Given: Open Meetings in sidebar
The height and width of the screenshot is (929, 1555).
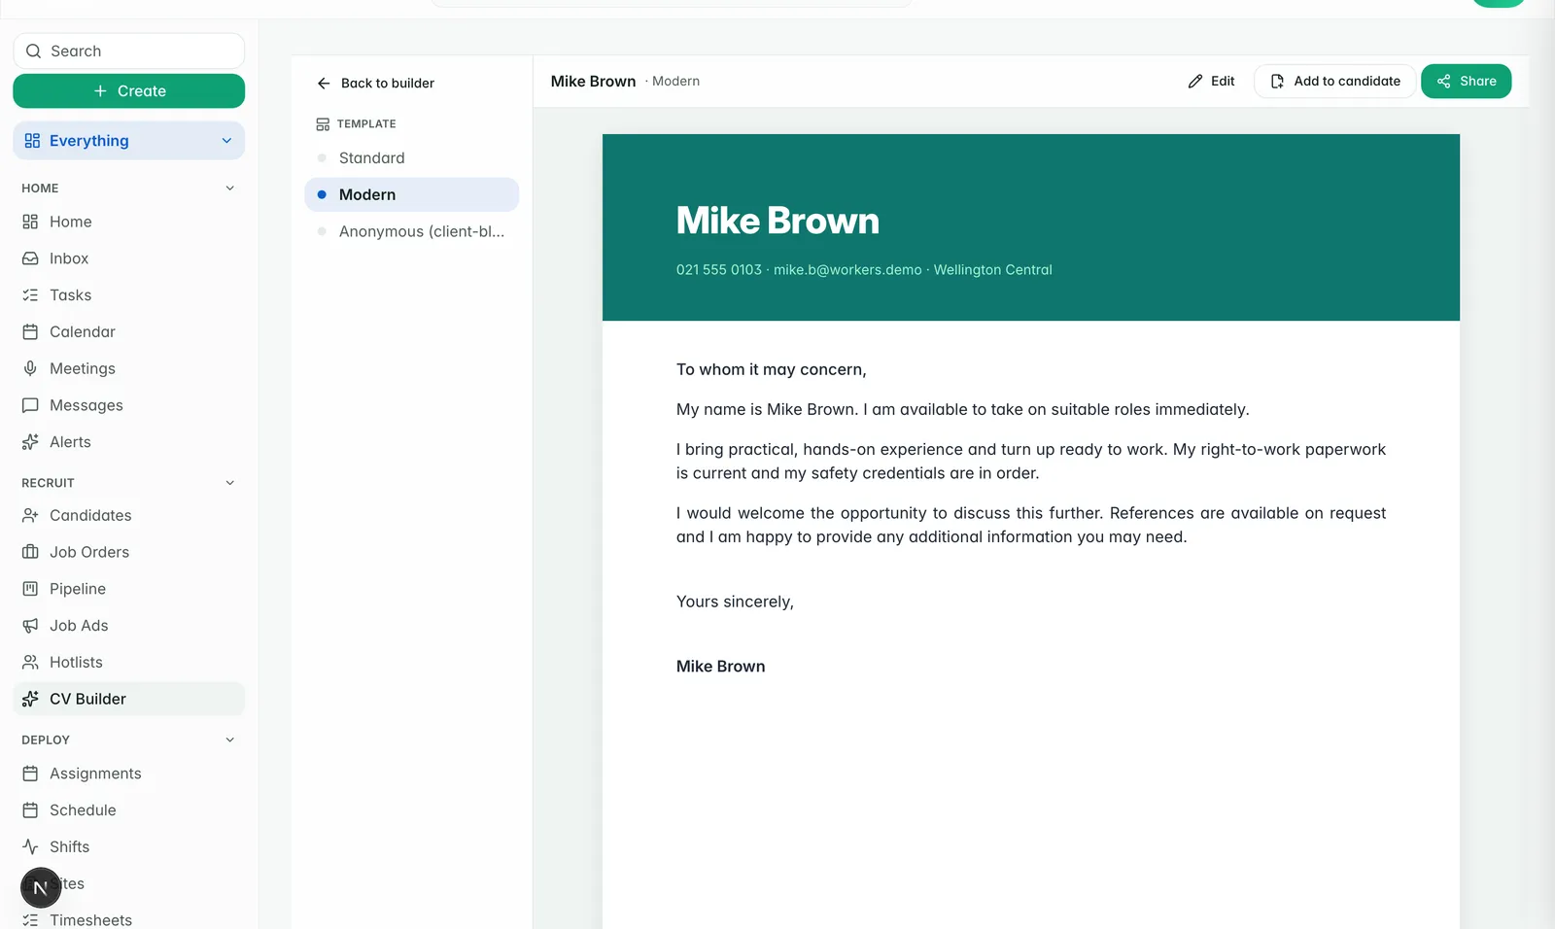Looking at the screenshot, I should [129, 368].
